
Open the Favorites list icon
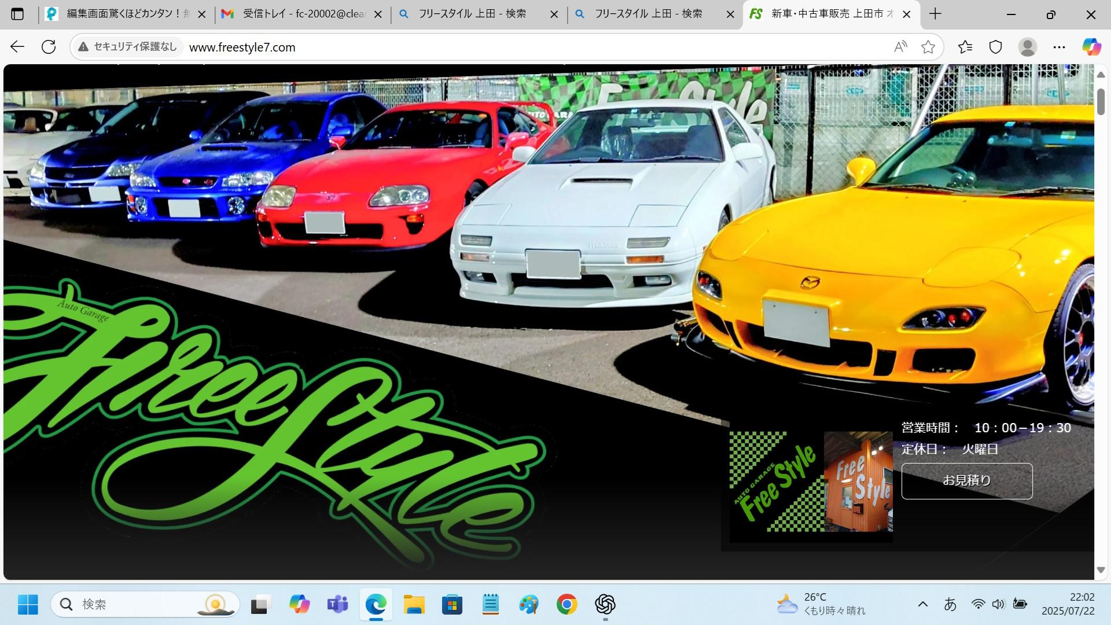965,47
